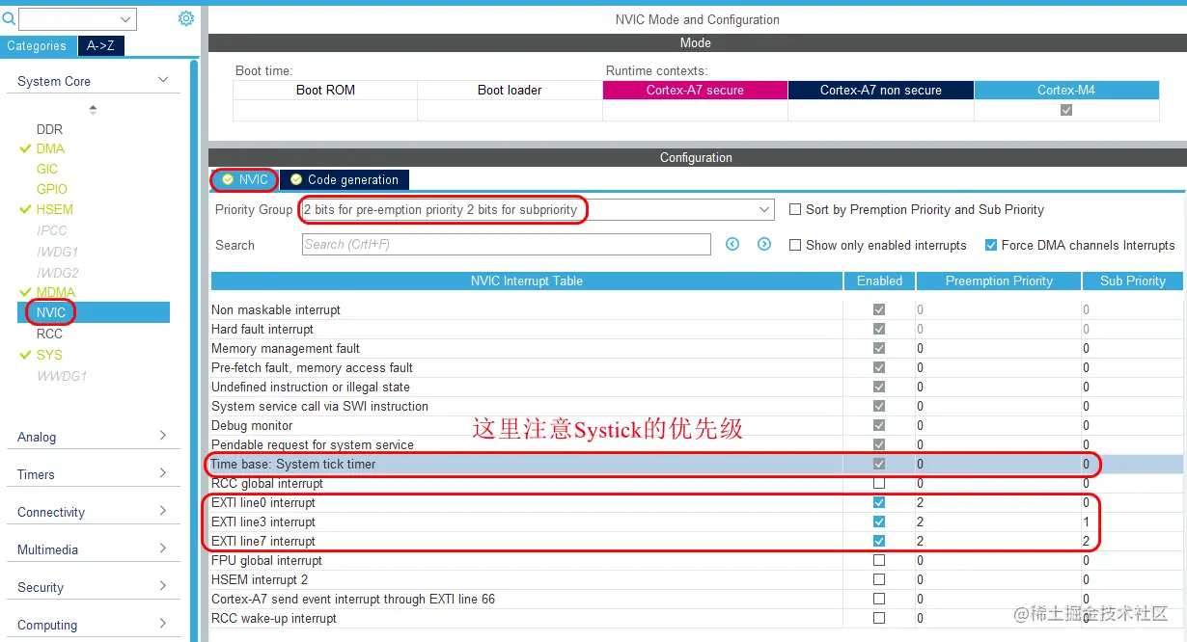Screen dimensions: 1187x642
Task: Click the small sort arrows under System Core
Action: (x=93, y=110)
